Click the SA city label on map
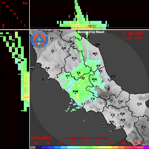This screenshot has height=149, width=149. tap(122, 126)
